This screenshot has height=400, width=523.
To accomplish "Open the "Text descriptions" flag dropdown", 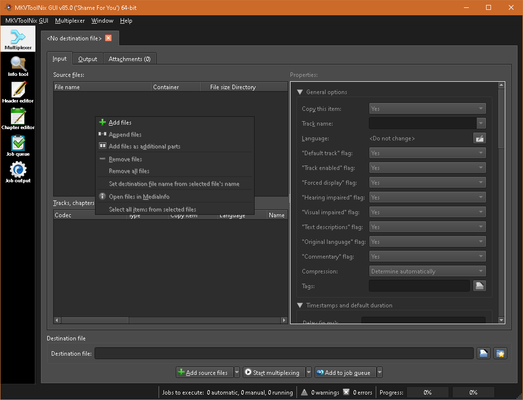I will tap(427, 227).
